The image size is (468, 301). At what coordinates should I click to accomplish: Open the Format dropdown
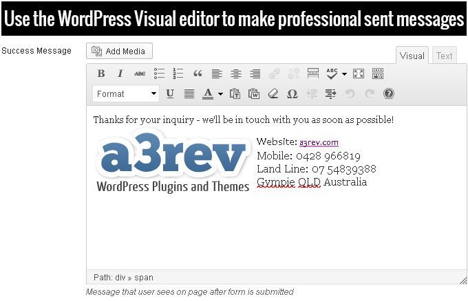(x=126, y=93)
